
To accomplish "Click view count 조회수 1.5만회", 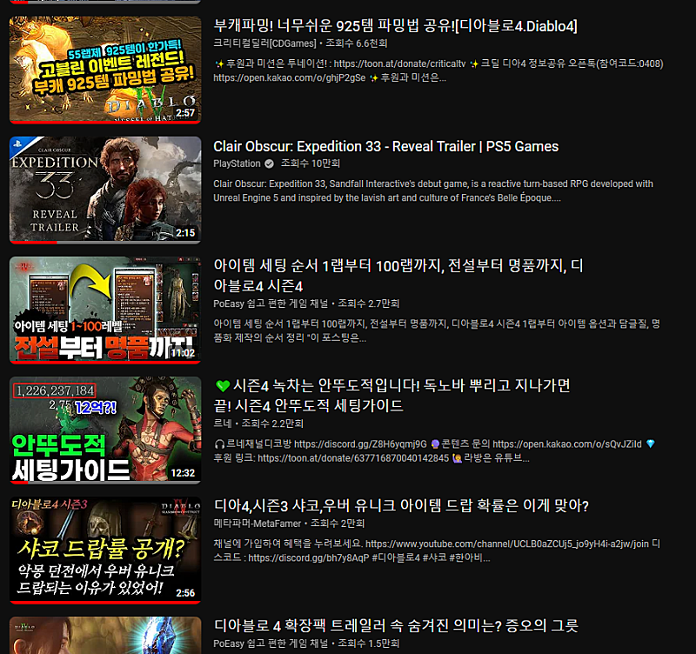I will [x=368, y=644].
